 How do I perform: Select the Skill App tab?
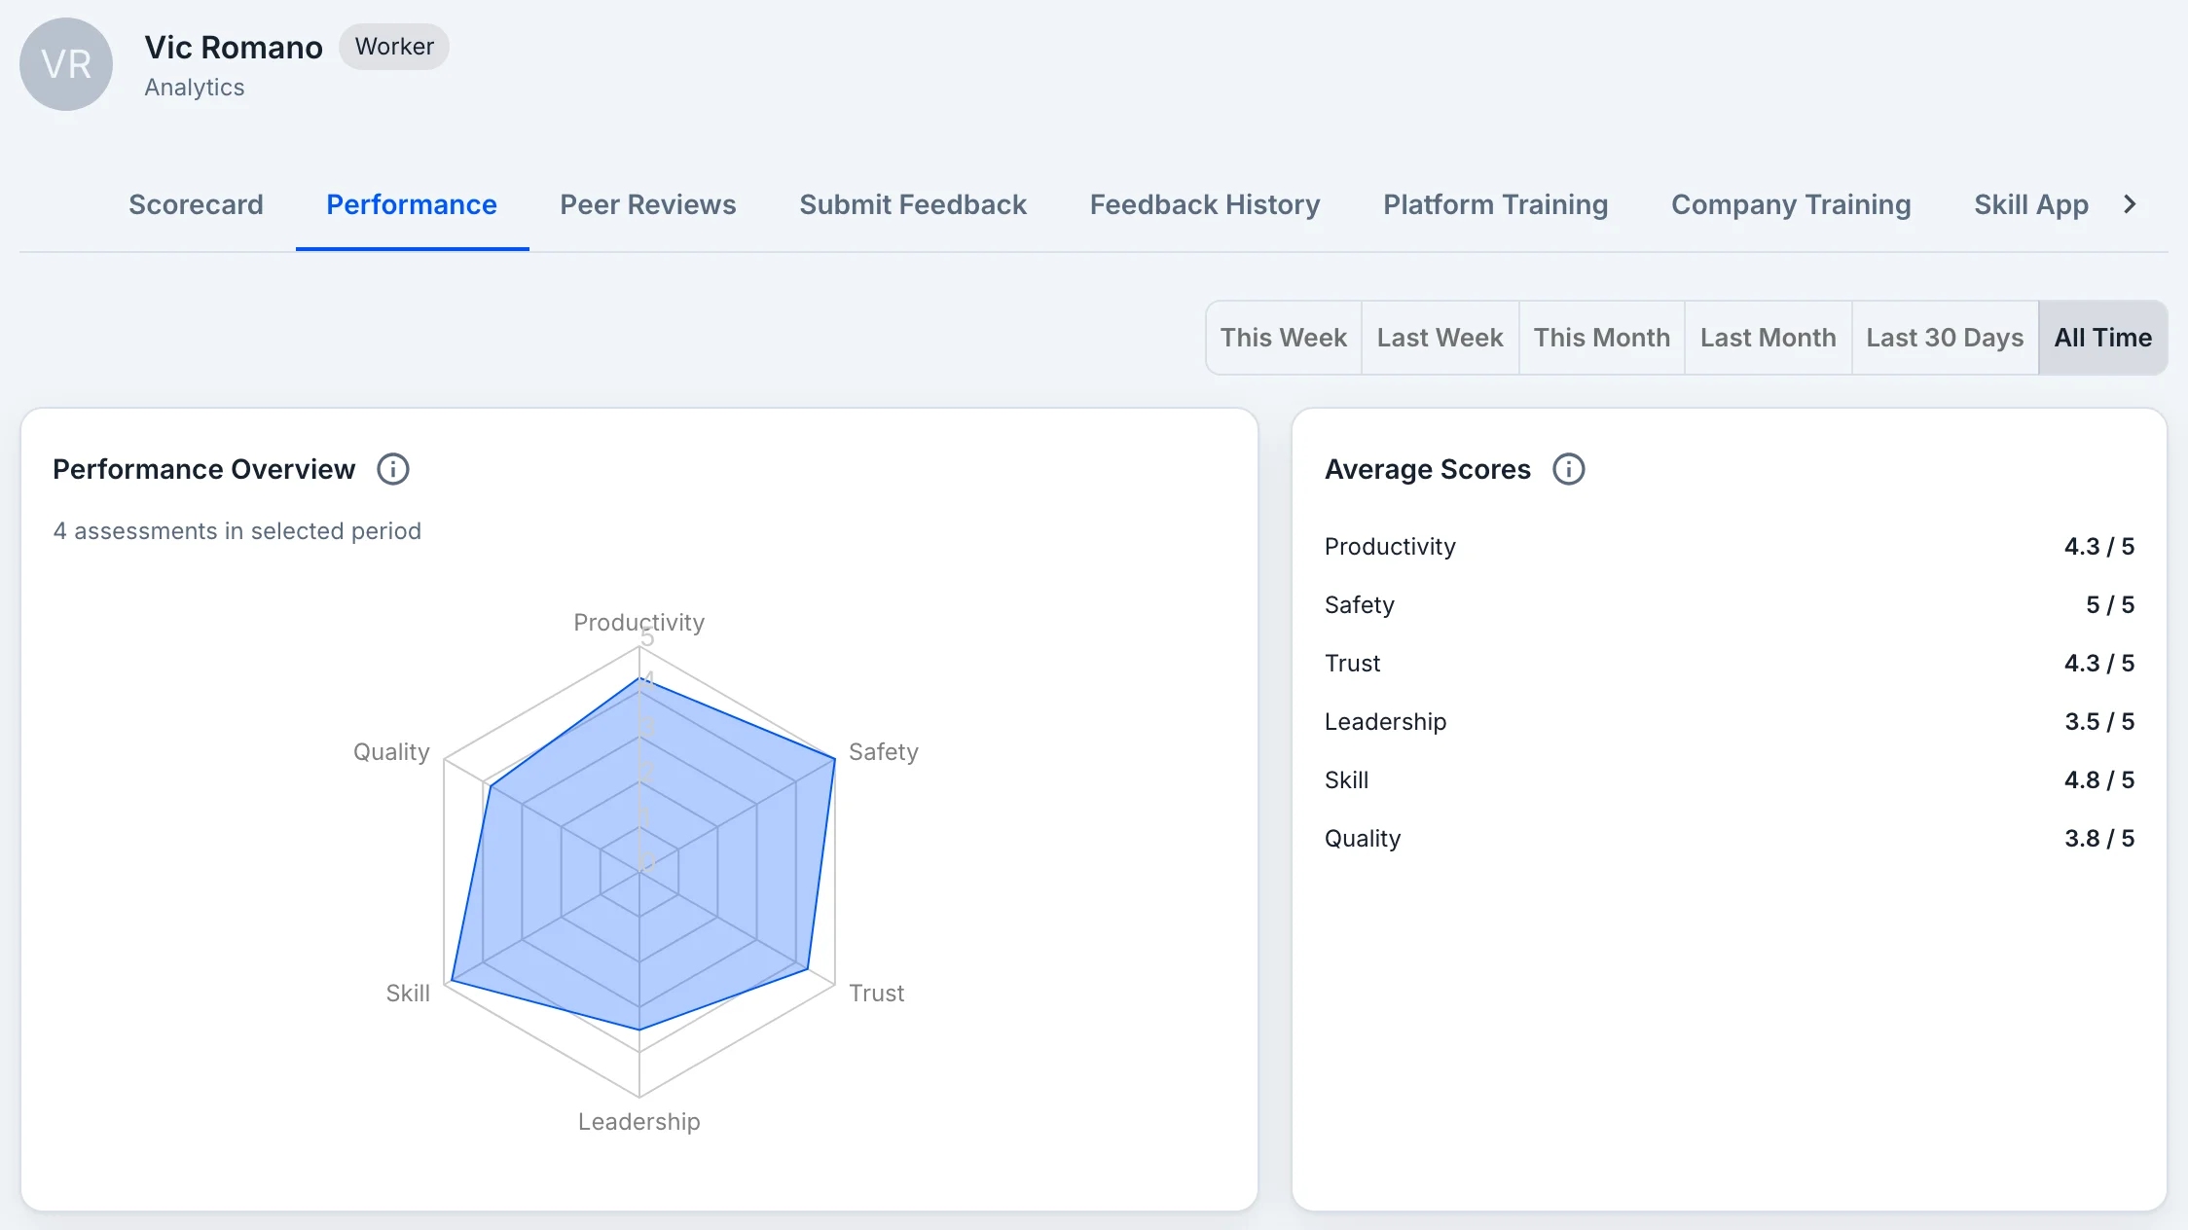[x=2031, y=204]
